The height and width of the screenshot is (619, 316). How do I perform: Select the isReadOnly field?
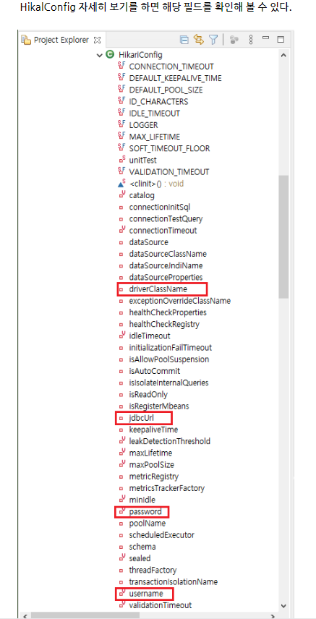point(148,395)
